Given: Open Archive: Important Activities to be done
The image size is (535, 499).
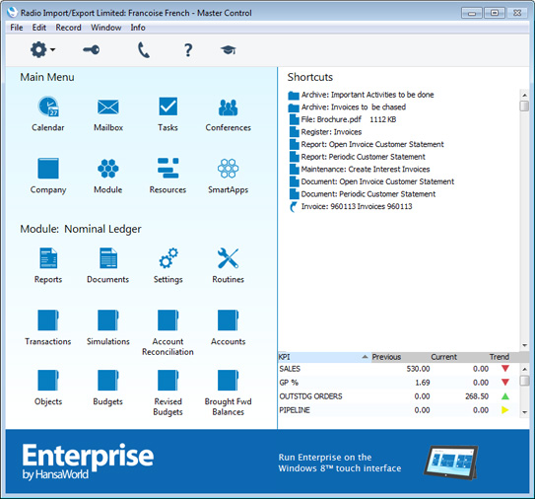Looking at the screenshot, I should pos(361,95).
